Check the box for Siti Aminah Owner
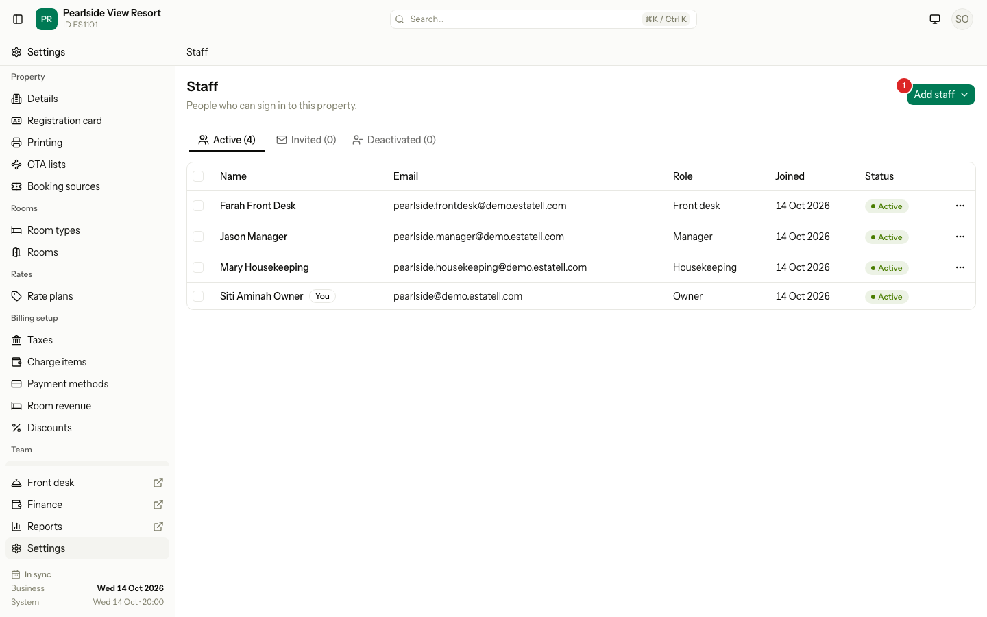This screenshot has width=987, height=617. tap(198, 296)
